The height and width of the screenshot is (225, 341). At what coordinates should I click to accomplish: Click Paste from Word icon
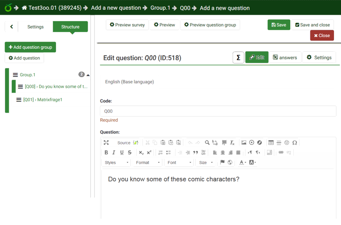click(x=179, y=142)
